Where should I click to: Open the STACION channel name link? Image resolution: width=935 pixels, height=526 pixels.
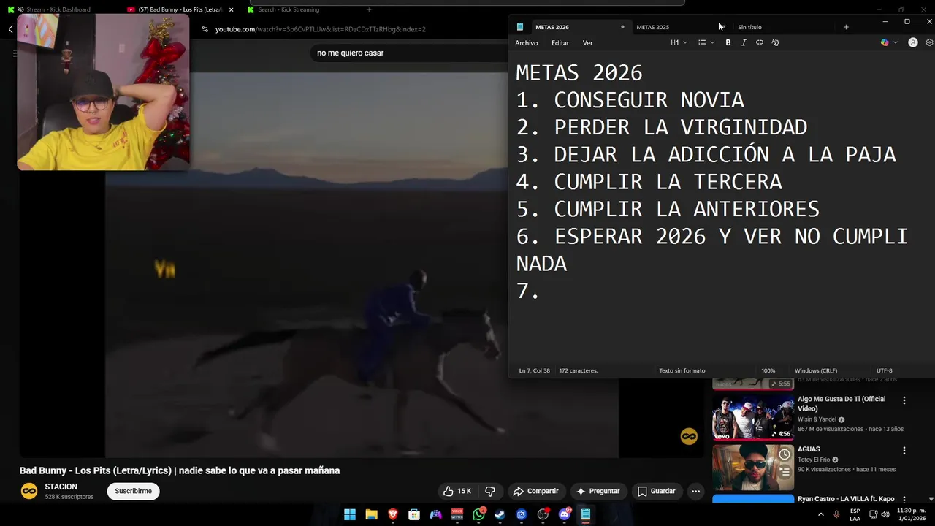click(x=61, y=487)
